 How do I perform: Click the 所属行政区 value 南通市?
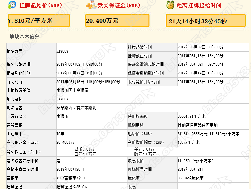[x=63, y=116]
